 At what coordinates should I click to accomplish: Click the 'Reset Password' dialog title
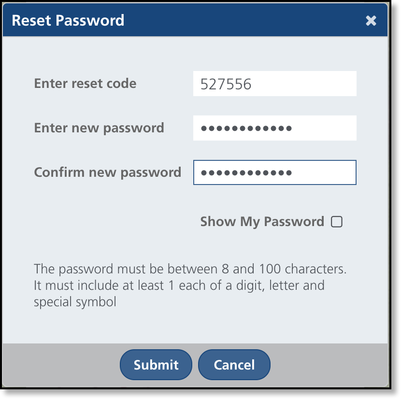(68, 20)
